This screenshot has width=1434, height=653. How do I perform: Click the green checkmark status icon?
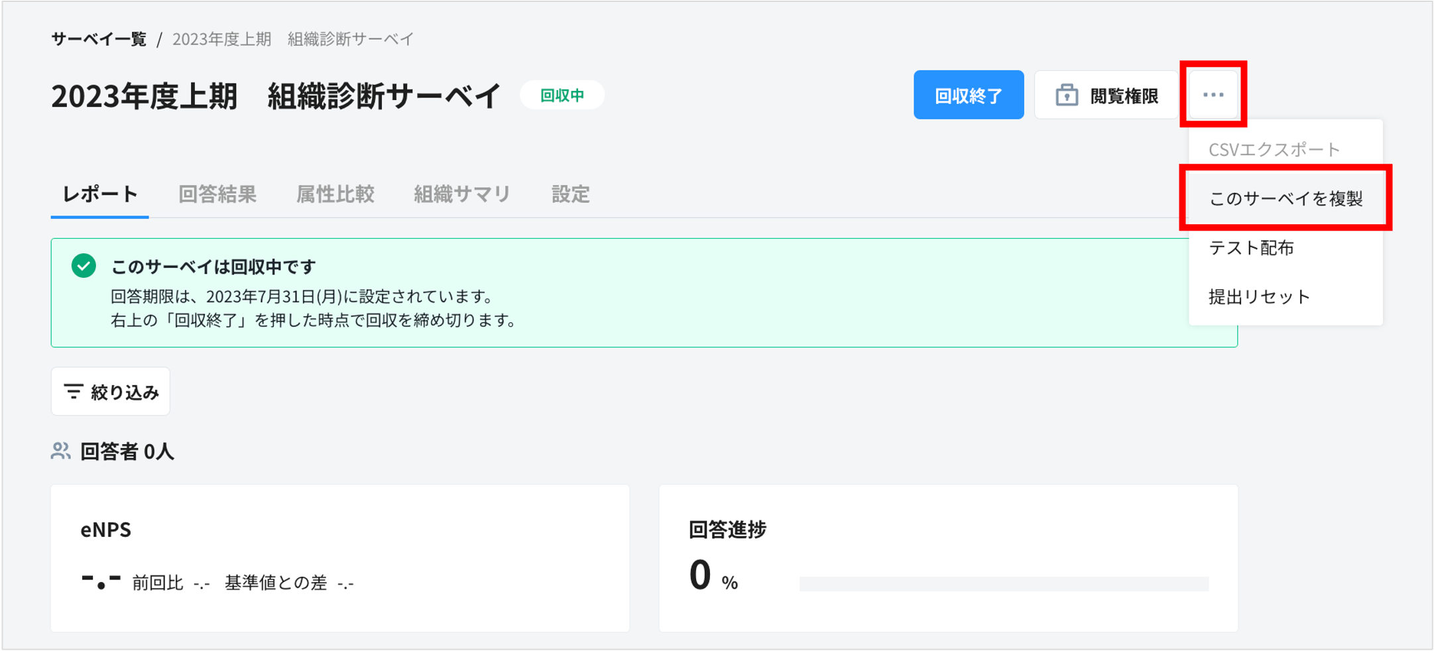coord(82,267)
